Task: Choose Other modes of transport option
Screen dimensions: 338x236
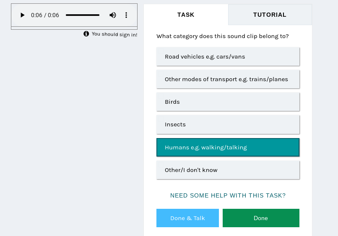Action: click(228, 79)
